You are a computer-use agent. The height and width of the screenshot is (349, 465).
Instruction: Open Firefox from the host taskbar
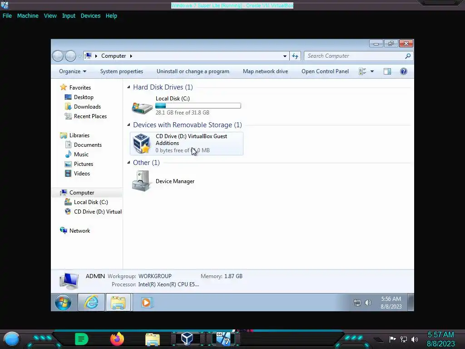(117, 339)
